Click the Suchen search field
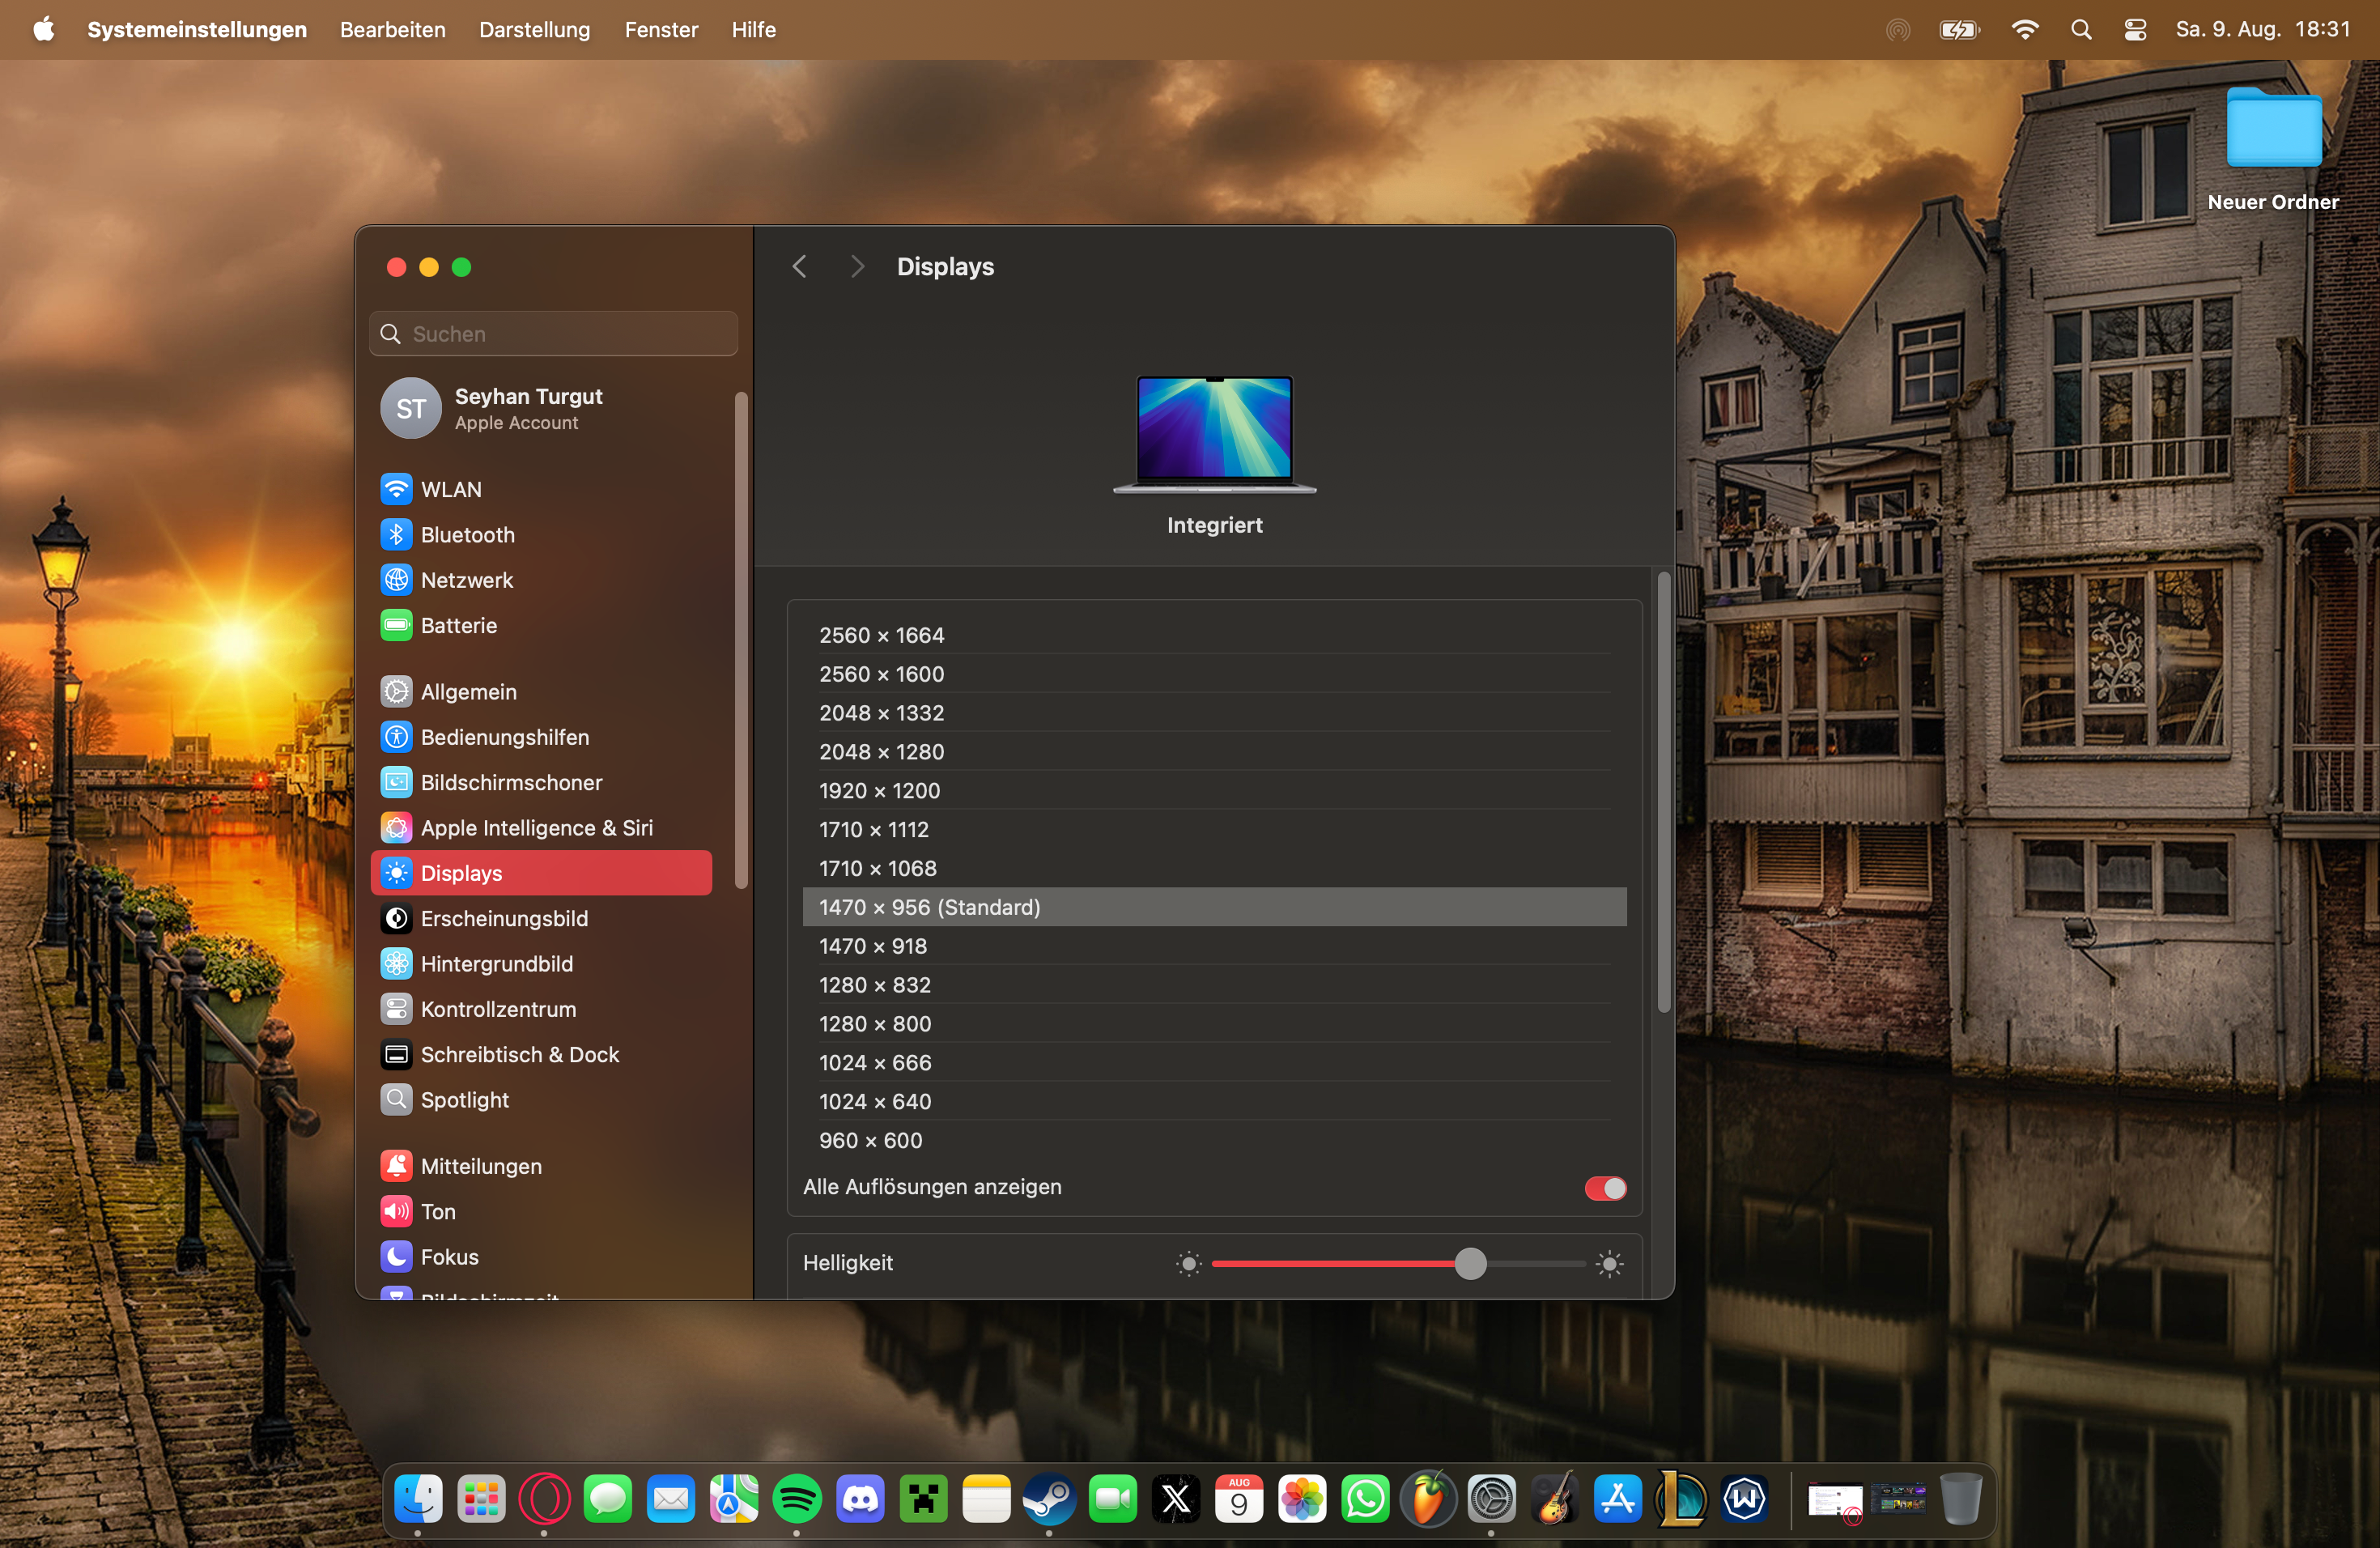The height and width of the screenshot is (1548, 2380). pyautogui.click(x=553, y=334)
